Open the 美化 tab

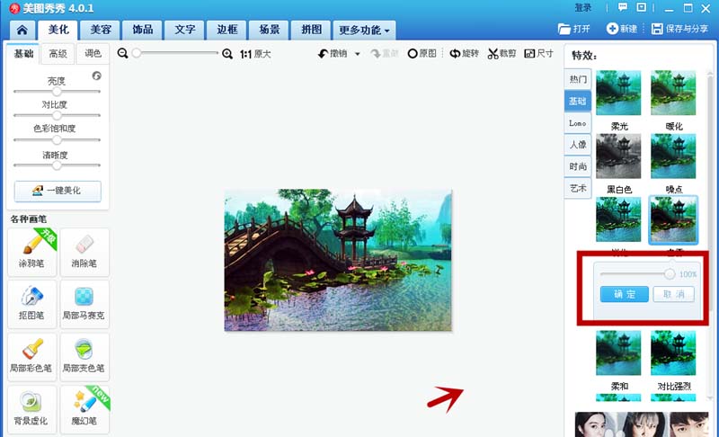[x=58, y=30]
